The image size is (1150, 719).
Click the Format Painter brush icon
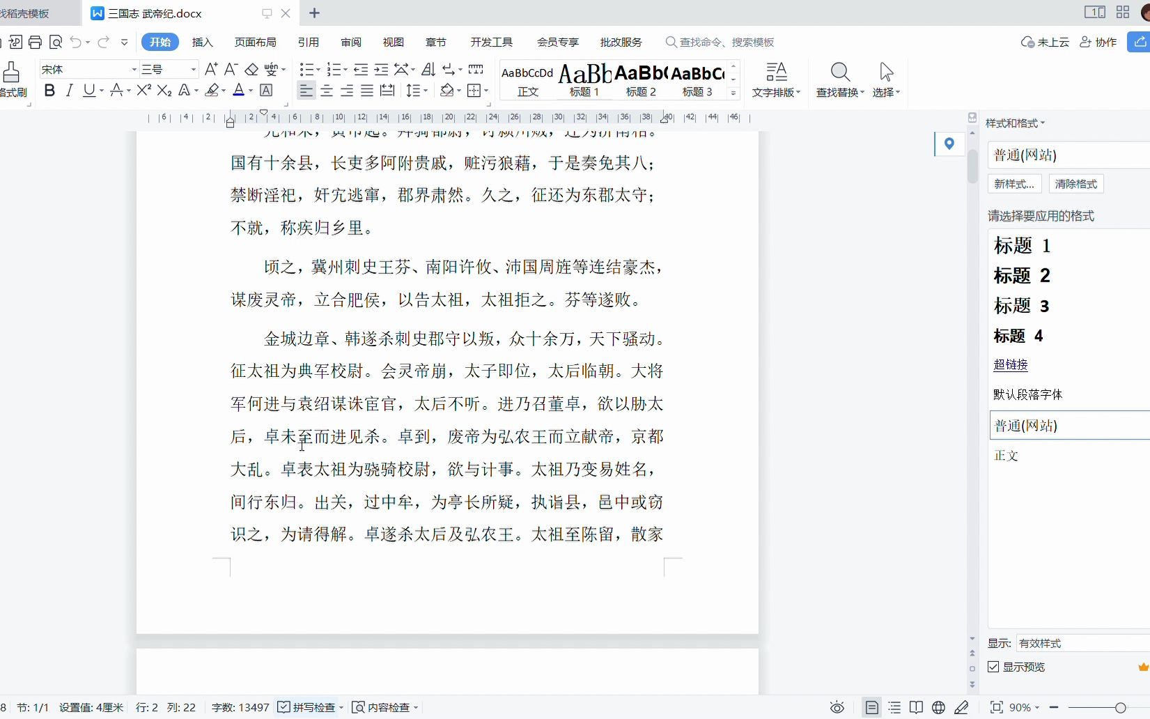[x=11, y=72]
